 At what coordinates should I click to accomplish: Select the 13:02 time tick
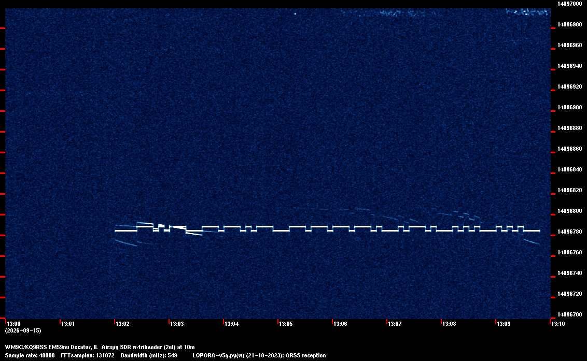coord(122,324)
